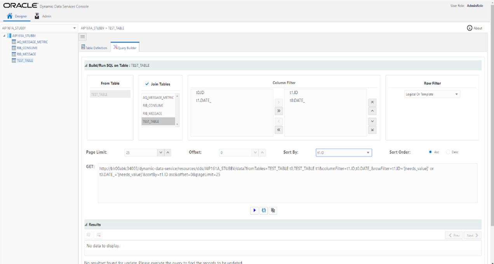Click the Page Limit input field
494x264 pixels.
[141, 153]
